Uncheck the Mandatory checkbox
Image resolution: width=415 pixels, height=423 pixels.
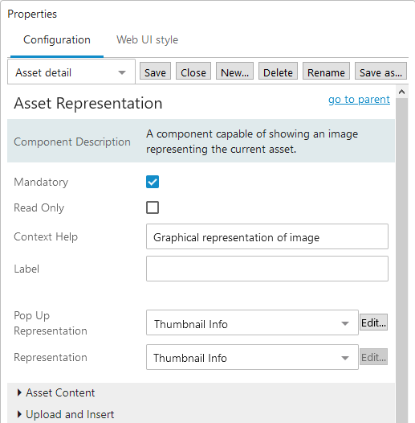pyautogui.click(x=153, y=182)
